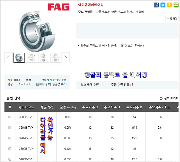Toggle the select-all header checkbox
This screenshot has height=162, width=180.
click(10, 107)
